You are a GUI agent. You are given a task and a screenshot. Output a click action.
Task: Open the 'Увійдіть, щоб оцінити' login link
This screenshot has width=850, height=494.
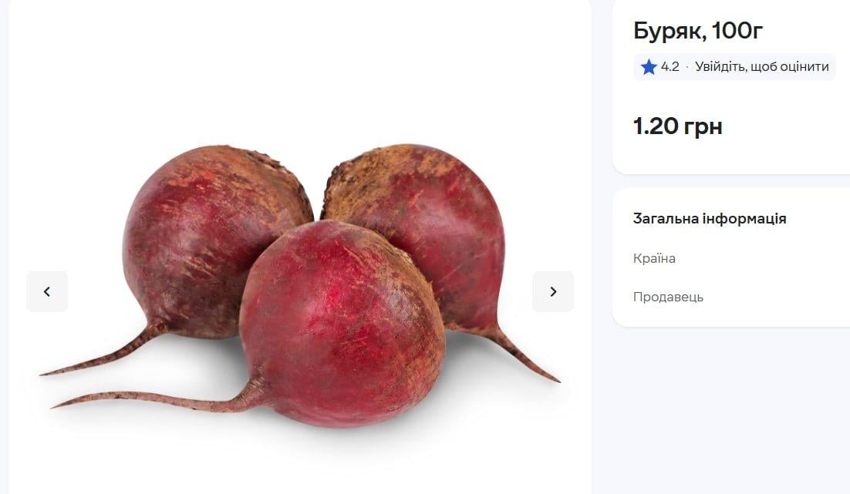pos(761,66)
